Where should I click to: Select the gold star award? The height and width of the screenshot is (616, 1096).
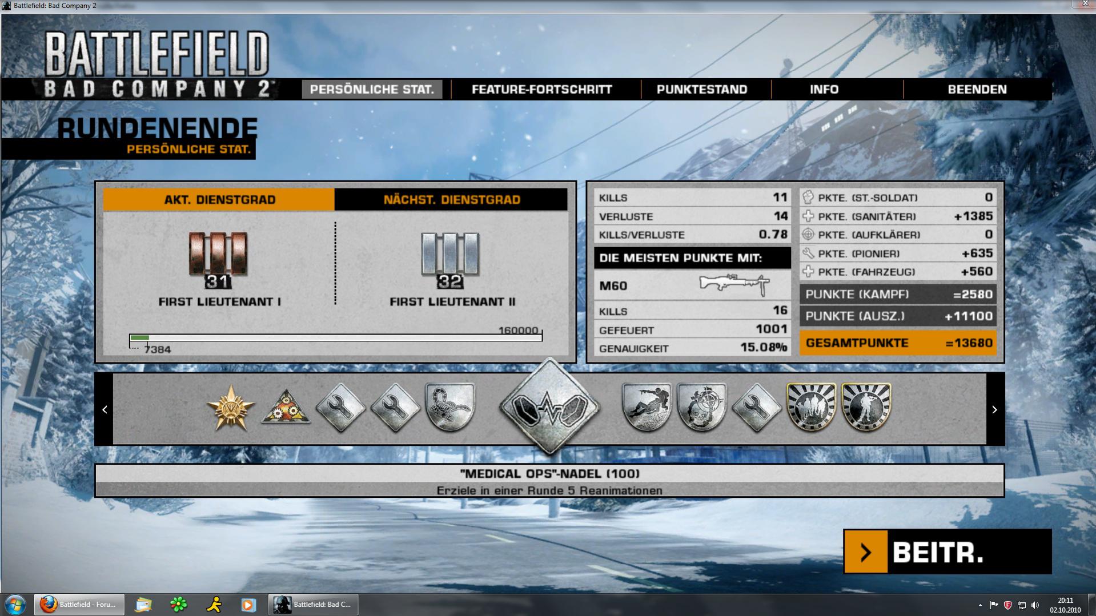(231, 407)
